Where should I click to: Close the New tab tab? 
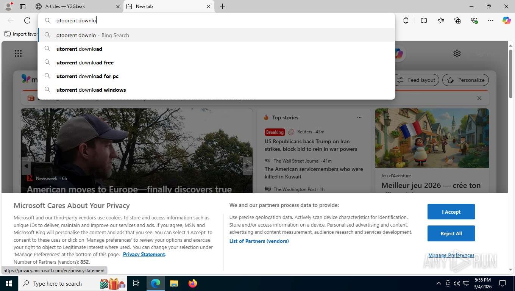209,6
